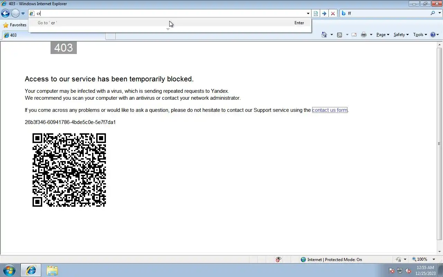Click the scrollbar down arrow
The width and height of the screenshot is (443, 277).
coord(440,252)
